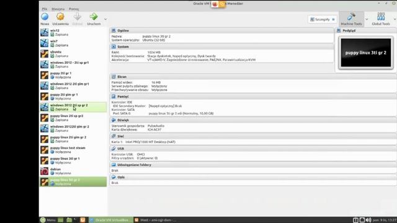Select the win12 virtual machine
The height and width of the screenshot is (223, 397).
click(73, 32)
